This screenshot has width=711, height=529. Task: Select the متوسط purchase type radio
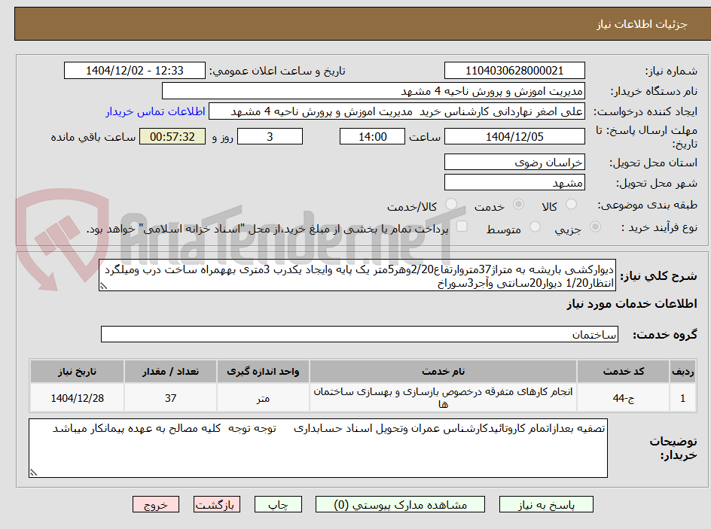535,227
